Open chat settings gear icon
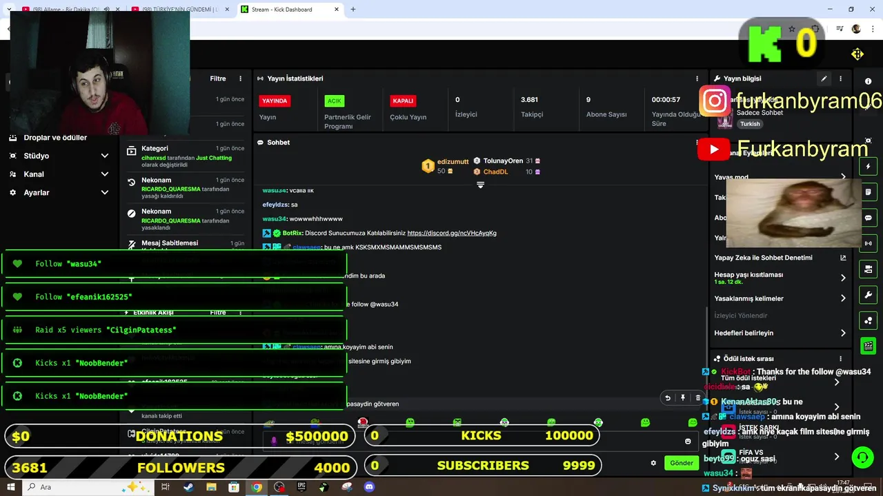 (x=653, y=463)
